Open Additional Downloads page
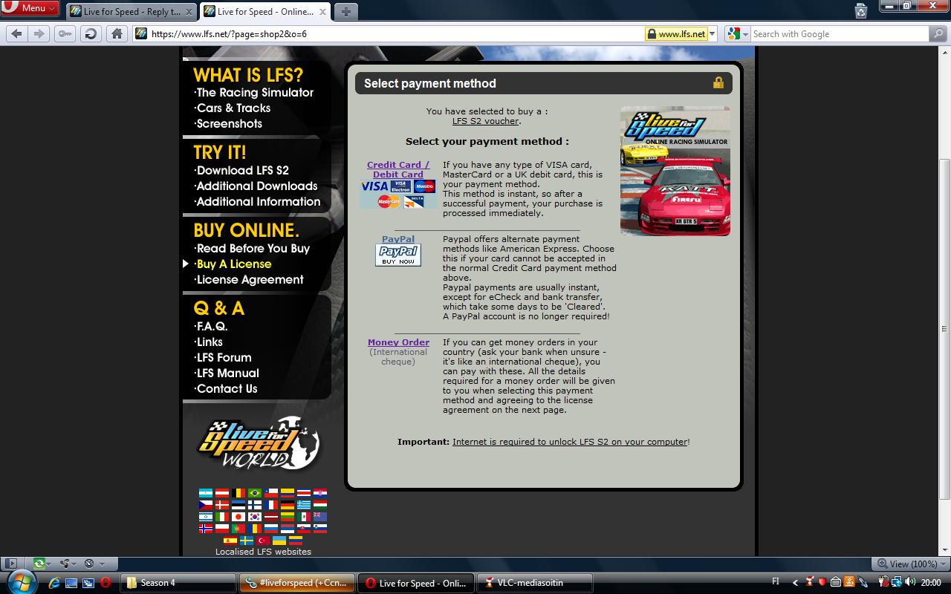Screen dimensions: 951x594 coord(256,186)
